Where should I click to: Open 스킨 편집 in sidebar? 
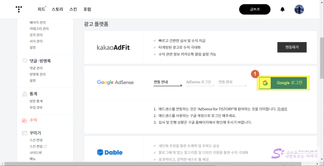pyautogui.click(x=36, y=147)
